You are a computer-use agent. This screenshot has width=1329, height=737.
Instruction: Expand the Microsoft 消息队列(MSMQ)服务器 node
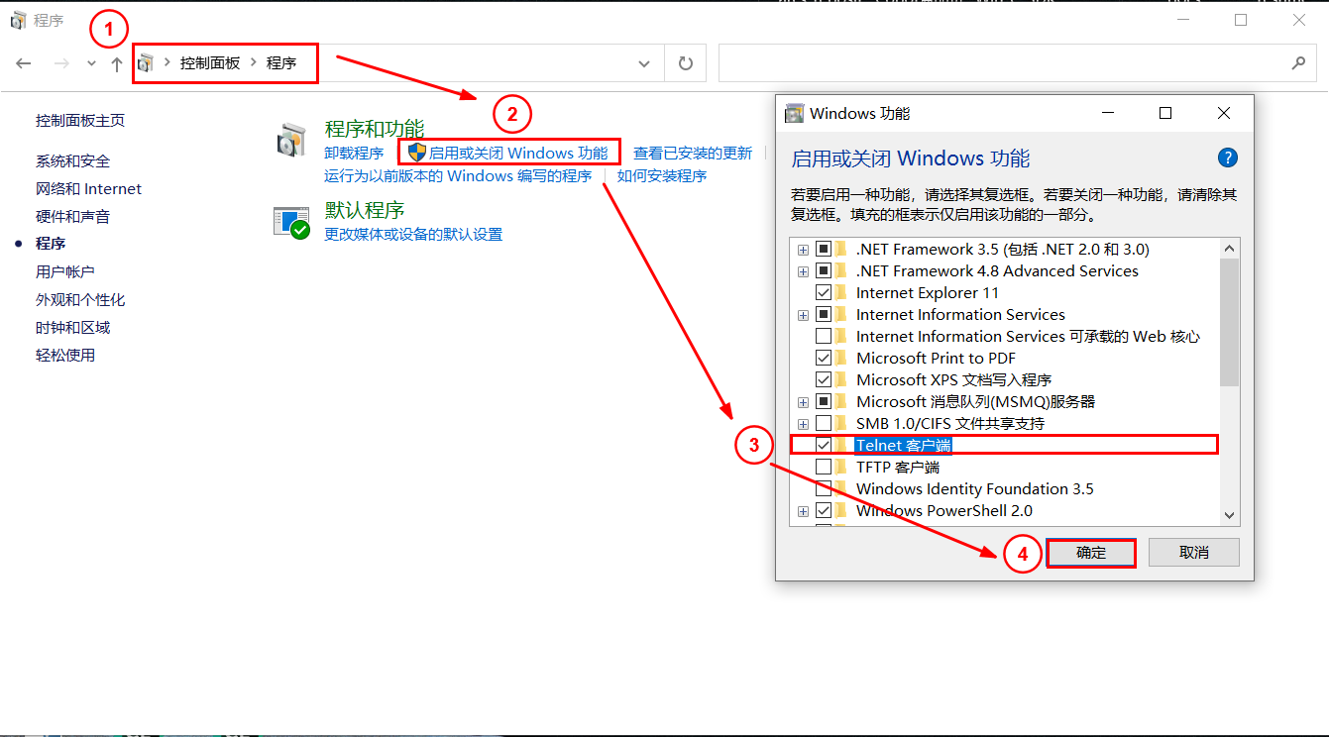pyautogui.click(x=803, y=402)
